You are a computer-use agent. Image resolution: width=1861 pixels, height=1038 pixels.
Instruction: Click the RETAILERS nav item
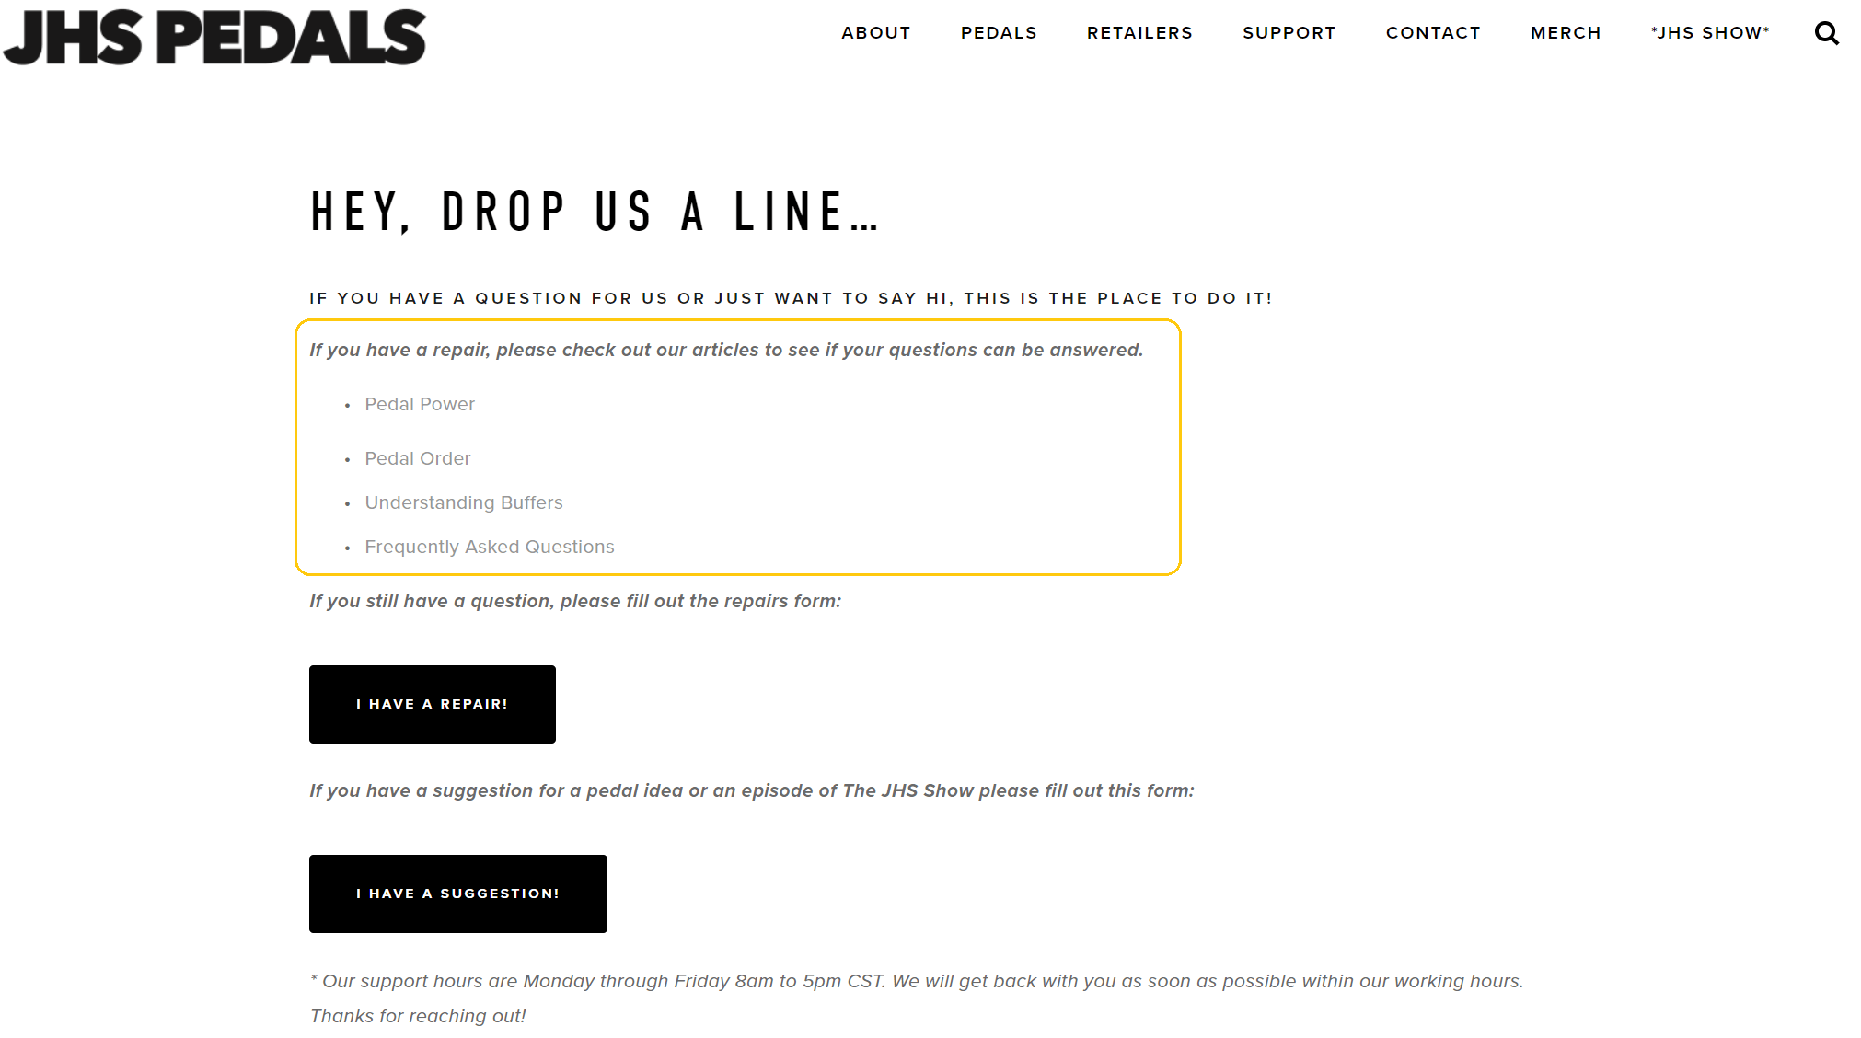[x=1139, y=32]
